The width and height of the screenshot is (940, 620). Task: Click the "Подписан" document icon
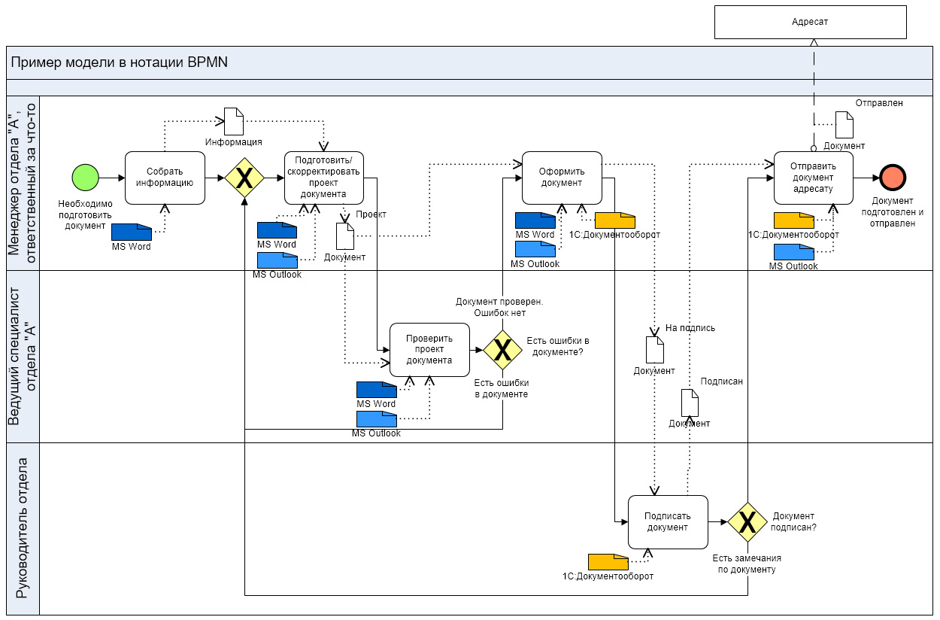click(x=690, y=403)
